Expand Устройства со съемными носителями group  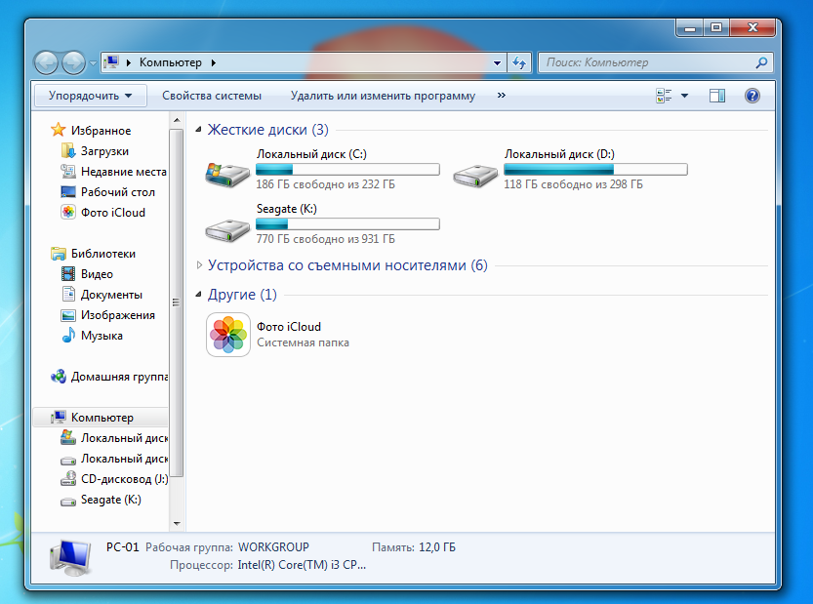click(x=199, y=265)
